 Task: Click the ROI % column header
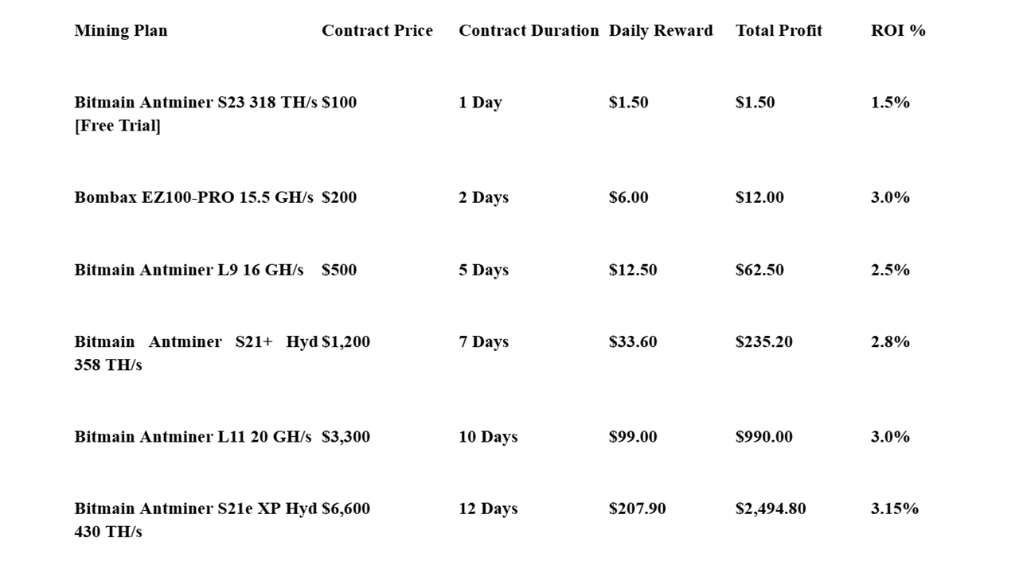coord(898,30)
